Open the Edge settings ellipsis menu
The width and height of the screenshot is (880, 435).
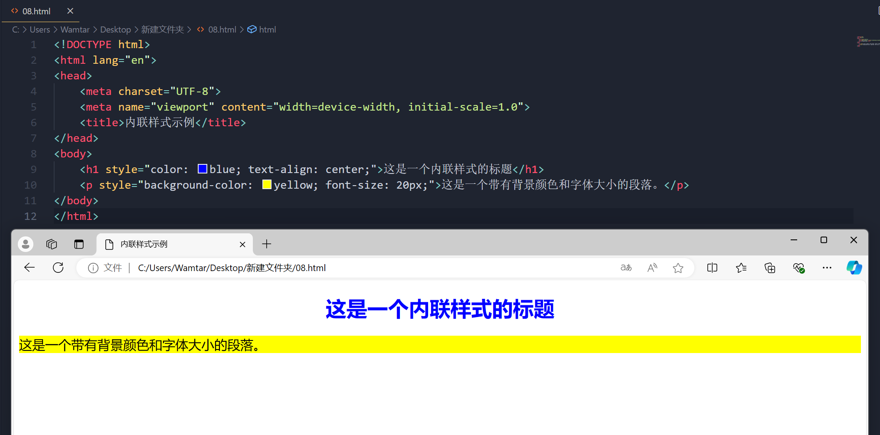827,268
